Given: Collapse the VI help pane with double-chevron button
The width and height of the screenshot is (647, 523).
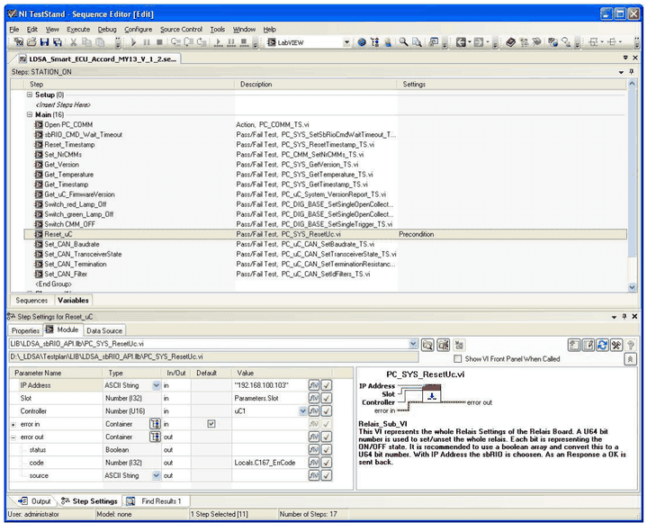Looking at the screenshot, I should [631, 359].
